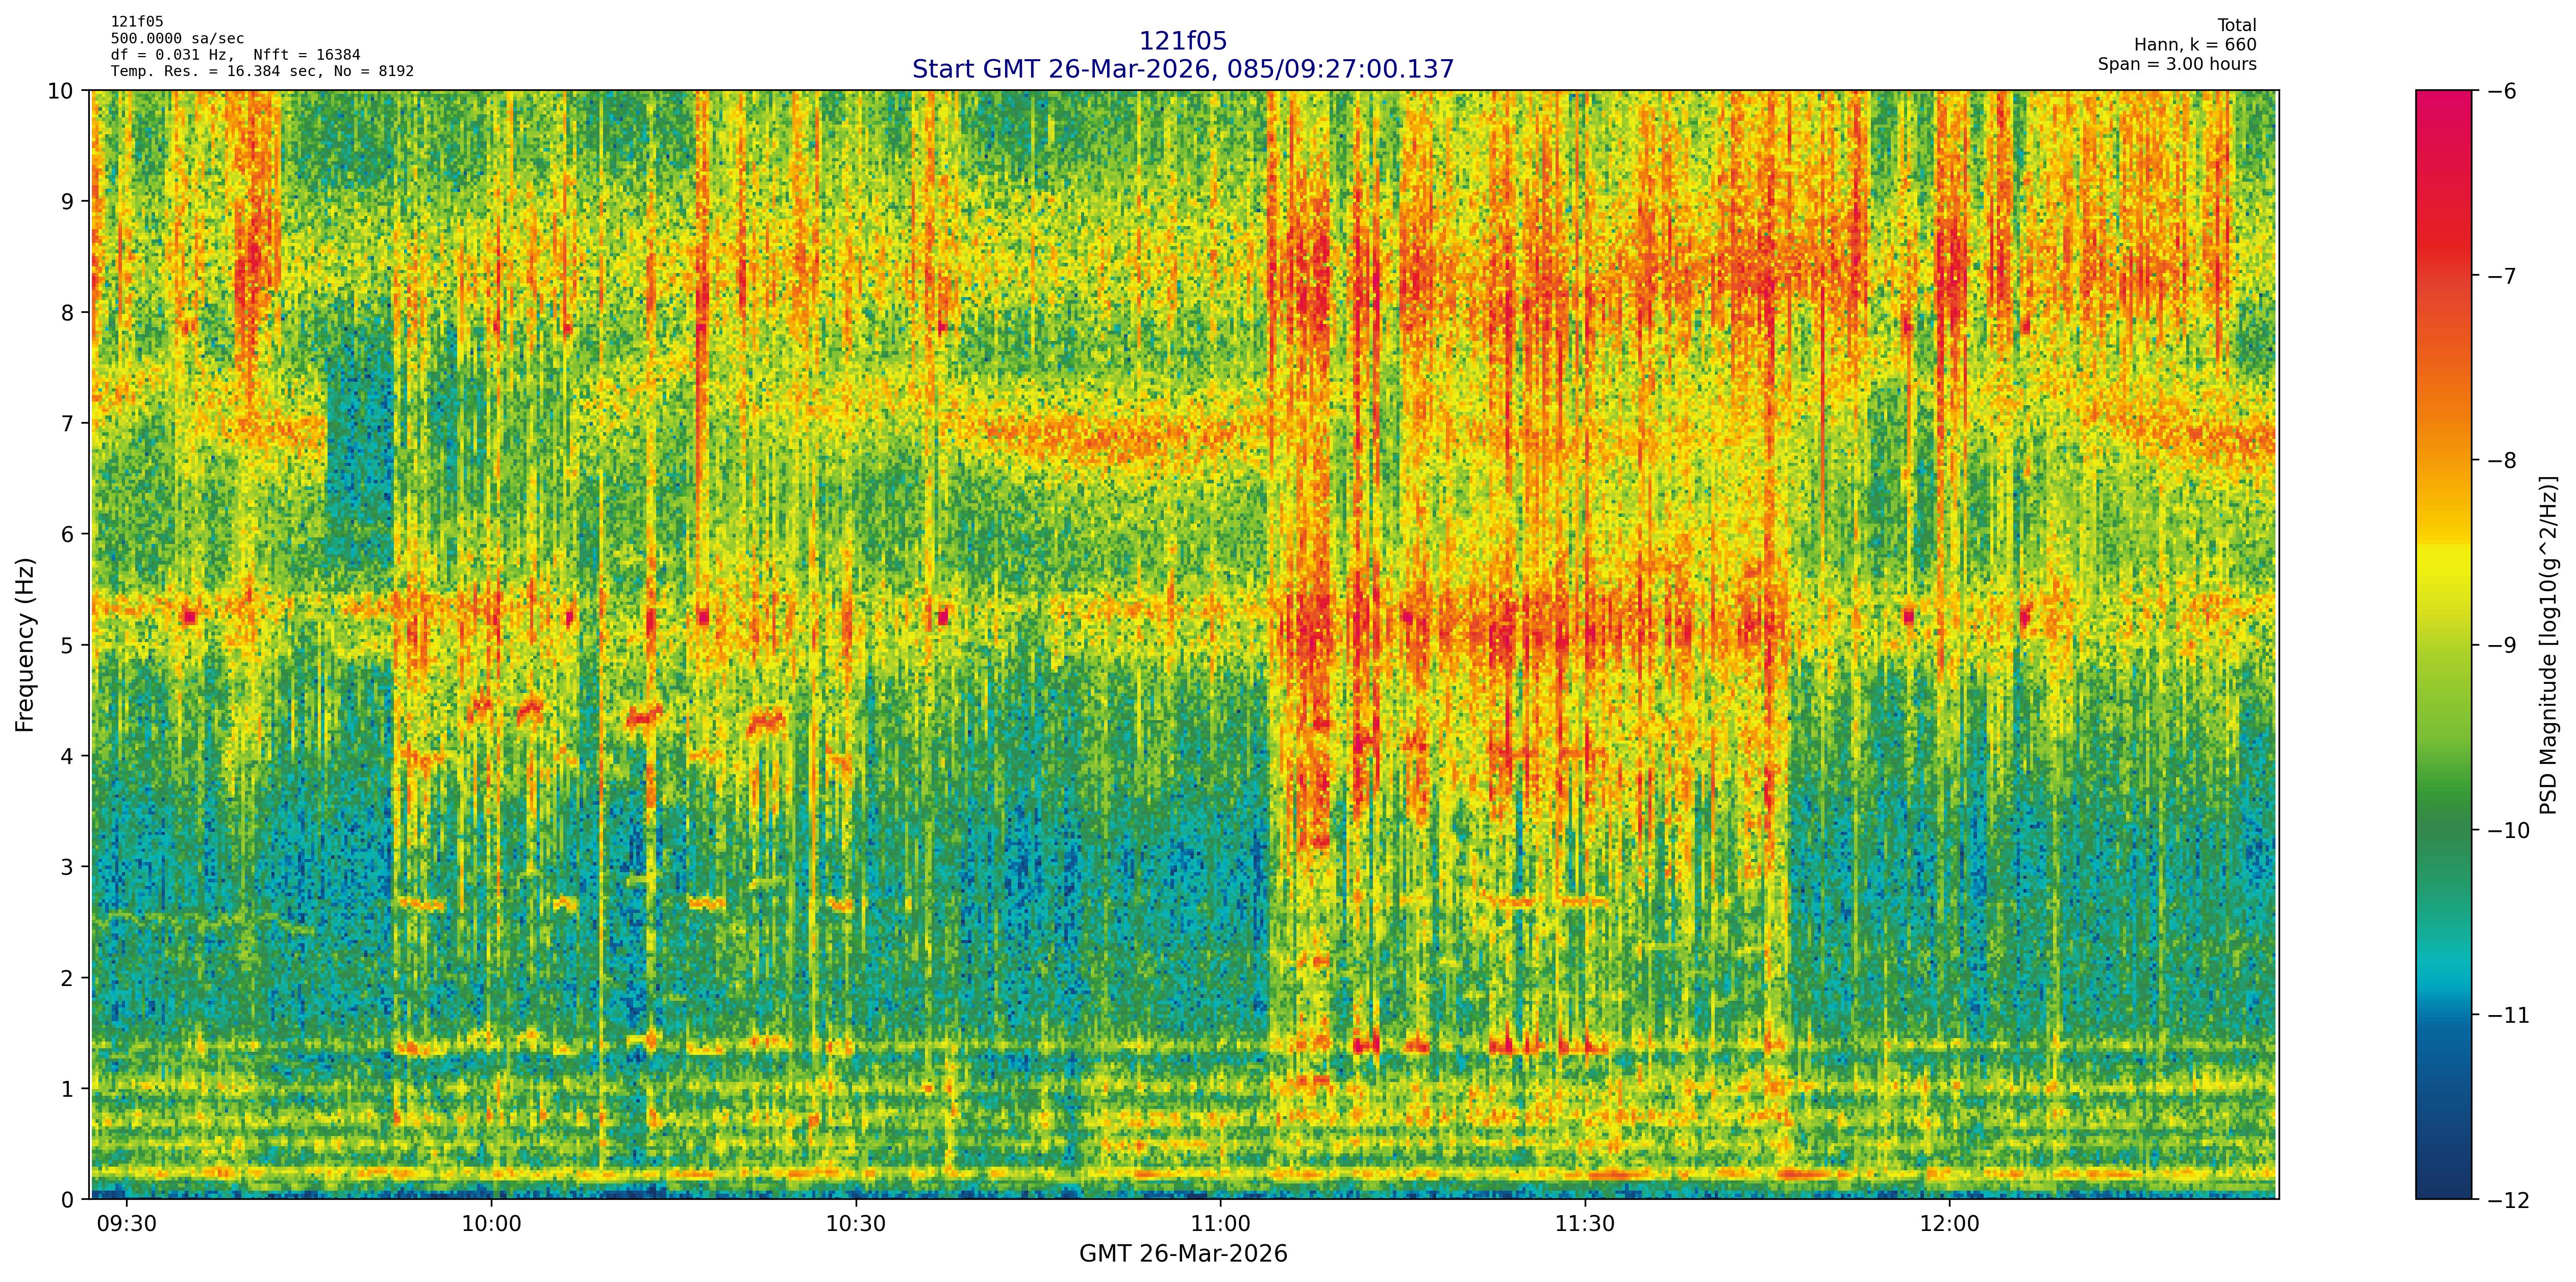Click the Start GMT timestamp subtitle

pyautogui.click(x=1182, y=69)
